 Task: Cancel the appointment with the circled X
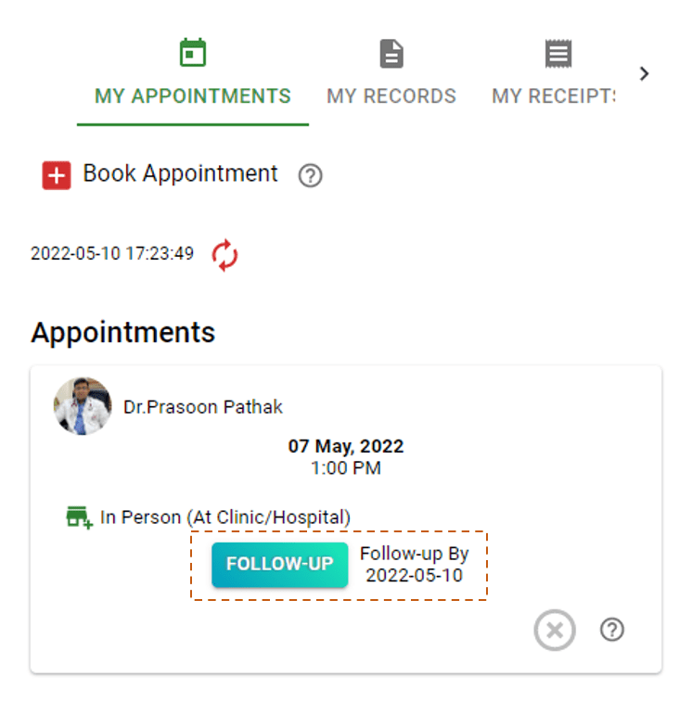[555, 631]
